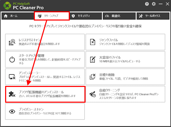Minimize the PC Cleaner Pro window
171x127 pixels.
point(160,4)
